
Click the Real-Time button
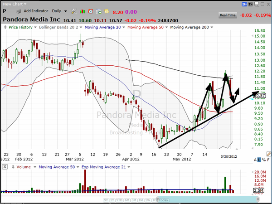point(228,15)
